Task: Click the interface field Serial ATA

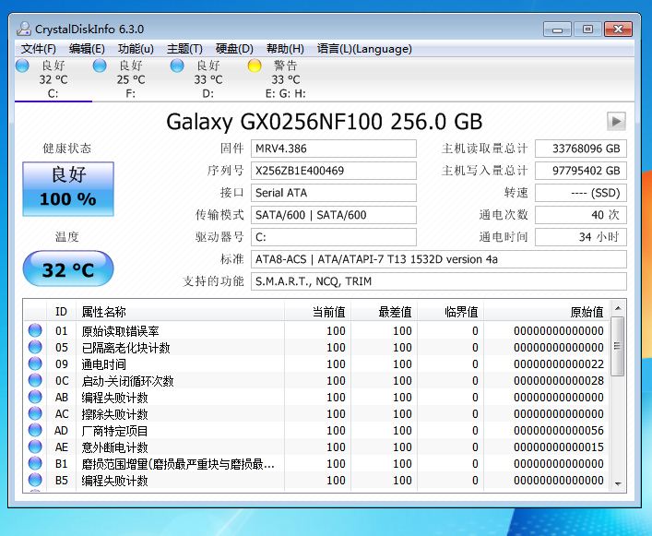Action: point(334,193)
